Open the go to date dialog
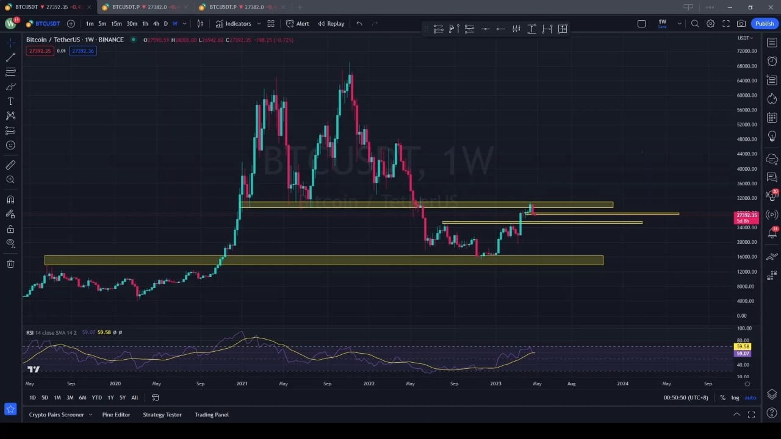This screenshot has height=439, width=781. [155, 398]
